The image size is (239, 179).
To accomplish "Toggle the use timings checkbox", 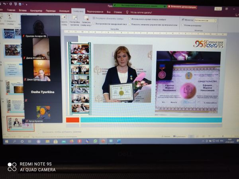I will (130, 18).
